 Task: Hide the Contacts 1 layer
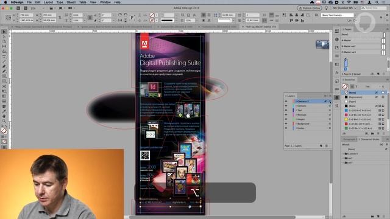[286, 102]
